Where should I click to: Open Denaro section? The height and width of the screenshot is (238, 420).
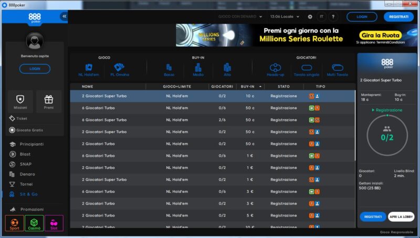(x=22, y=174)
